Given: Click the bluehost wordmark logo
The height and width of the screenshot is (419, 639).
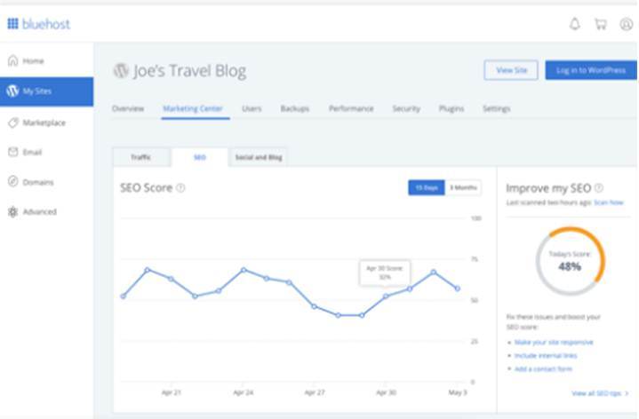Looking at the screenshot, I should [45, 24].
